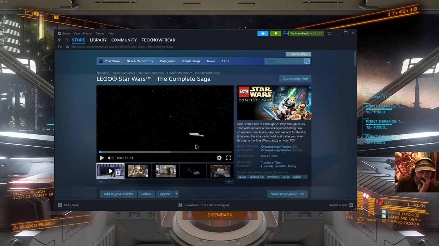Open New & Noteworthy menu
This screenshot has width=439, height=246.
tap(140, 61)
